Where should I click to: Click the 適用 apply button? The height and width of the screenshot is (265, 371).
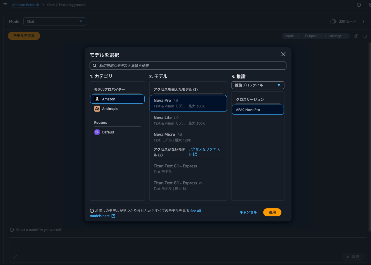272,212
